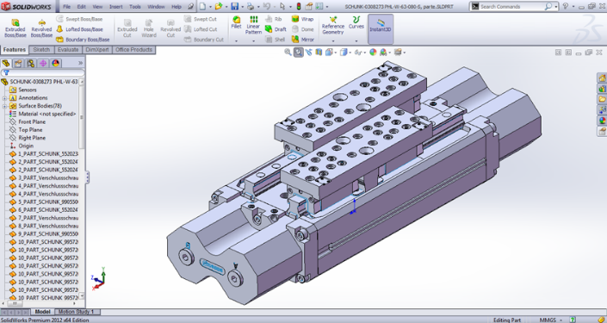Click the Save icon in toolbar
The image size is (607, 323).
pos(234,7)
